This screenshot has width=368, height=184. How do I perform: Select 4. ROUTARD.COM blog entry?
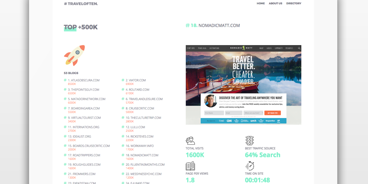137,89
